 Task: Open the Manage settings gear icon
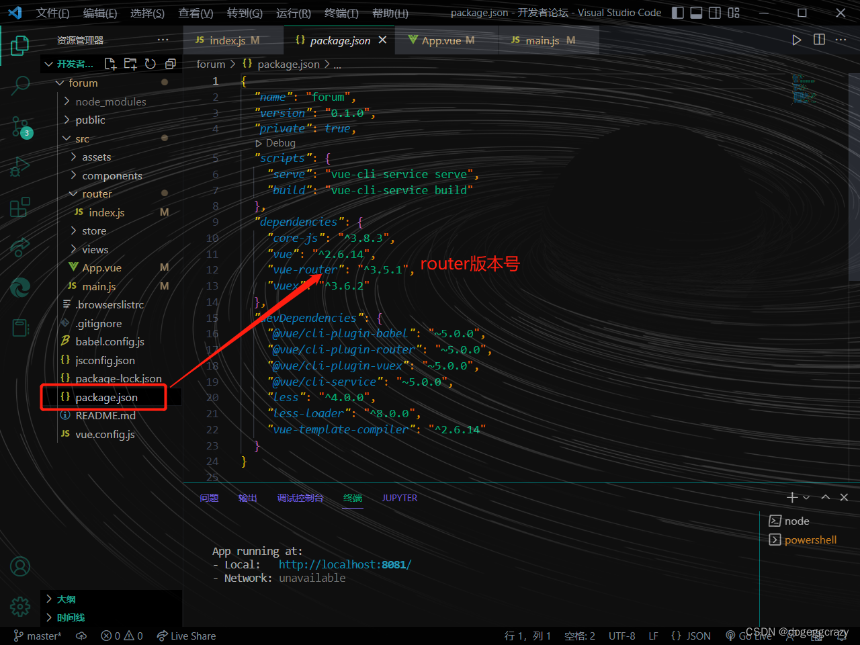19,607
